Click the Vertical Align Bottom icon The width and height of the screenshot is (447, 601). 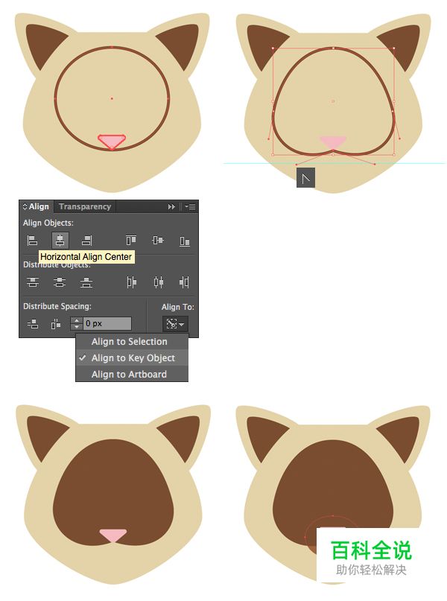pyautogui.click(x=184, y=240)
